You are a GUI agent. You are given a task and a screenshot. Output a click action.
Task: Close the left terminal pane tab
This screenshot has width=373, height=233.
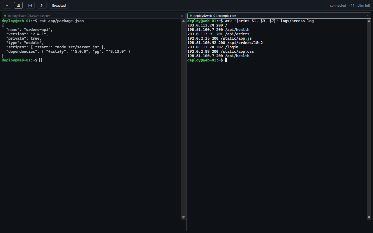(x=182, y=16)
